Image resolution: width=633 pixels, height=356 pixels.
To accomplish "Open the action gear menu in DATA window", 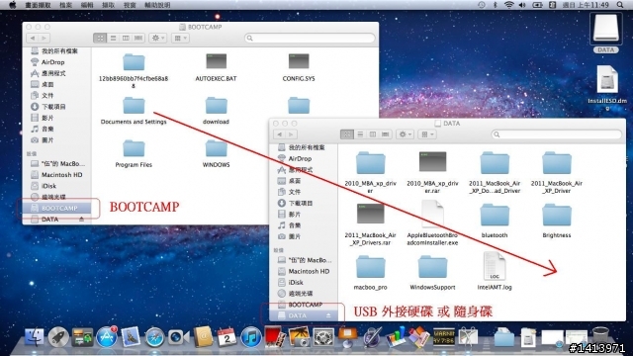I will (x=405, y=134).
